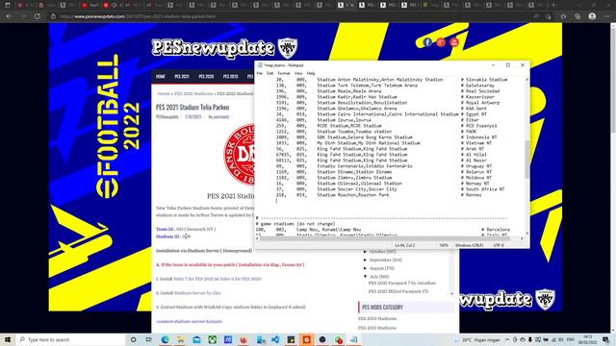
Task: Open Visual Studio Code from the taskbar
Action: (275, 339)
